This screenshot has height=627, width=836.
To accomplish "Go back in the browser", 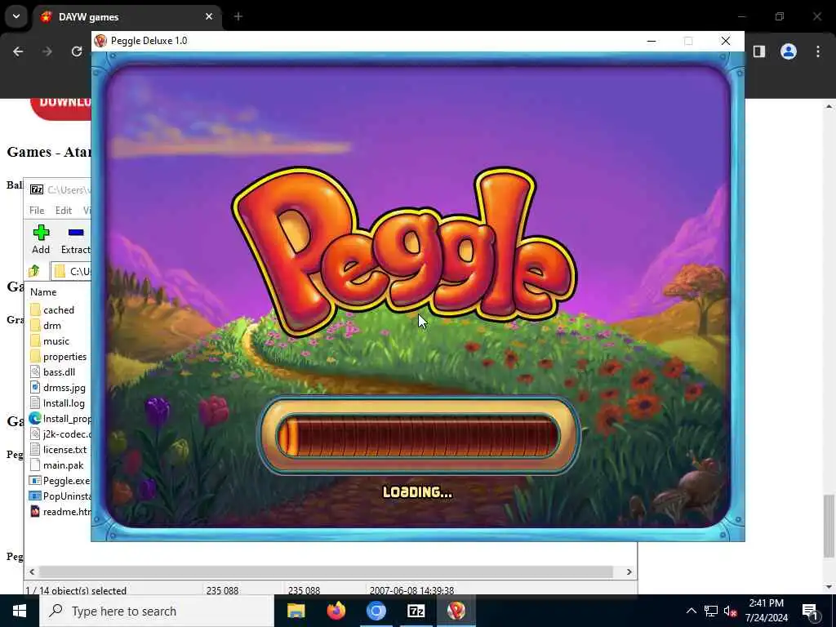I will 18,51.
